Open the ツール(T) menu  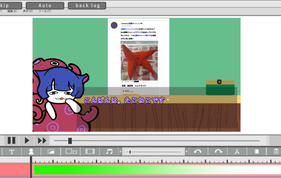tap(44, 11)
